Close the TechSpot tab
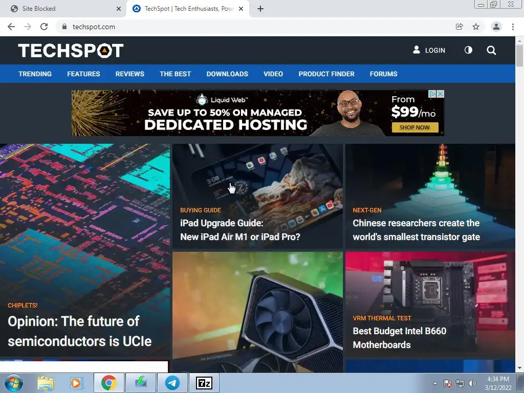524x393 pixels. point(241,9)
